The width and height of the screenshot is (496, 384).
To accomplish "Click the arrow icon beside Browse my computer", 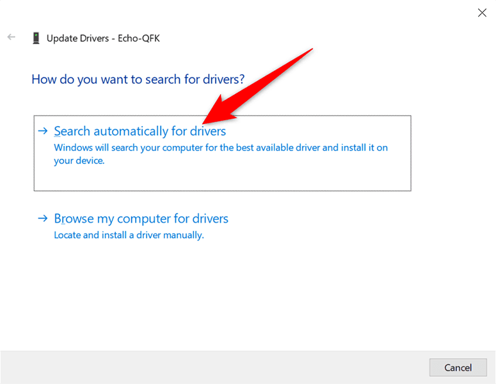I will tap(43, 218).
